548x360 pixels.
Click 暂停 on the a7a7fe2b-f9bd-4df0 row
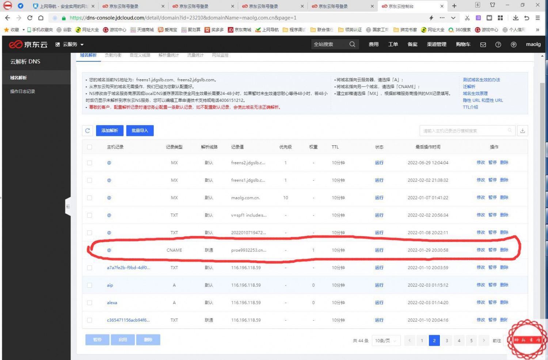tap(492, 268)
